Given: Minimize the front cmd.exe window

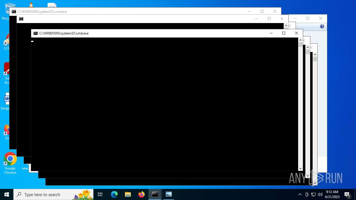Looking at the screenshot, I should tap(271, 33).
